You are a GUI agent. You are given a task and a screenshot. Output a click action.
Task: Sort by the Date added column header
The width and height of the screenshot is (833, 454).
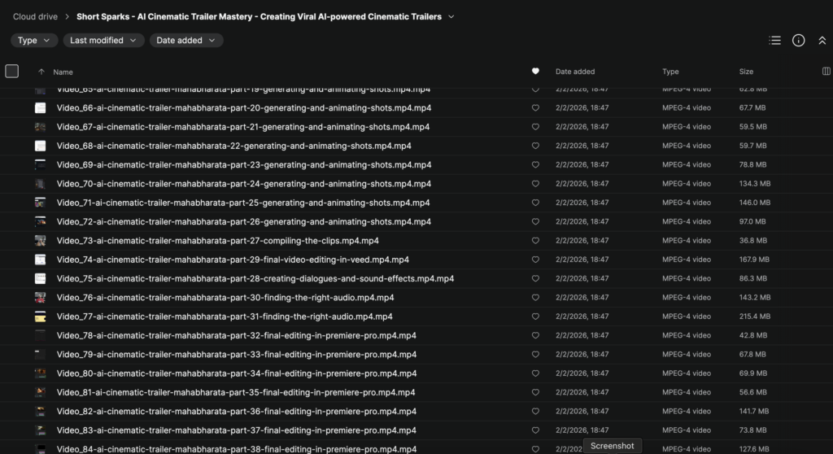point(574,72)
